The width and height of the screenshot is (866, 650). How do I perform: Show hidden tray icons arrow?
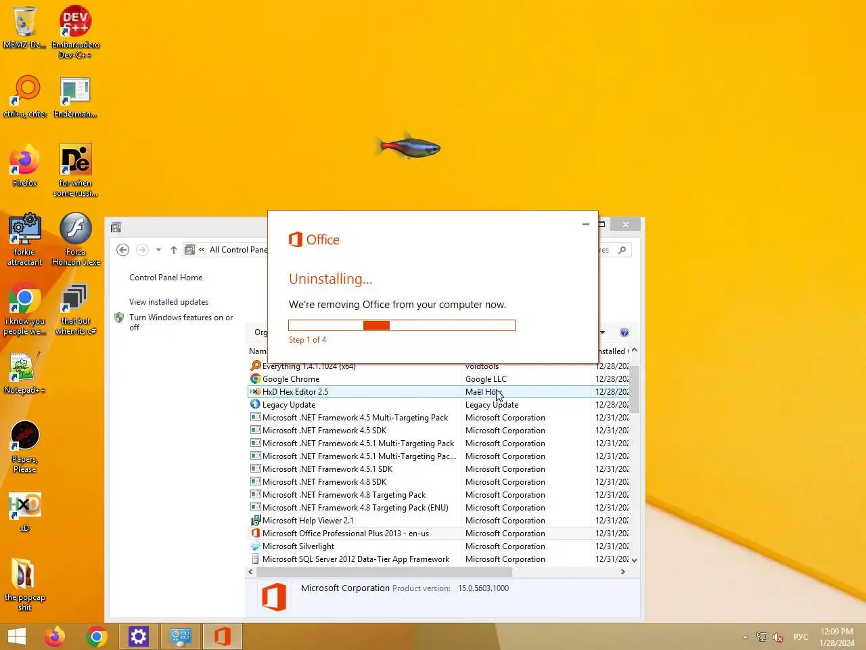[745, 637]
